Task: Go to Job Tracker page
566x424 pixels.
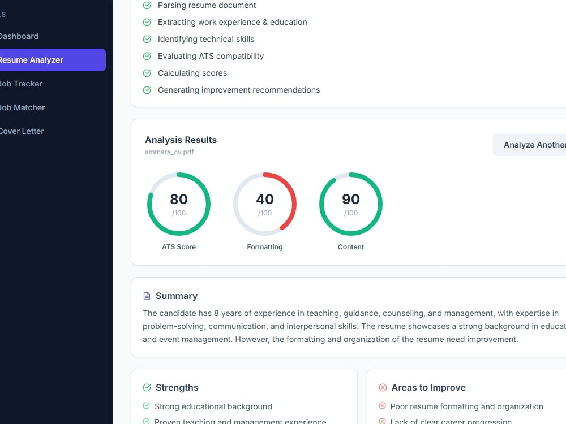Action: pyautogui.click(x=21, y=84)
